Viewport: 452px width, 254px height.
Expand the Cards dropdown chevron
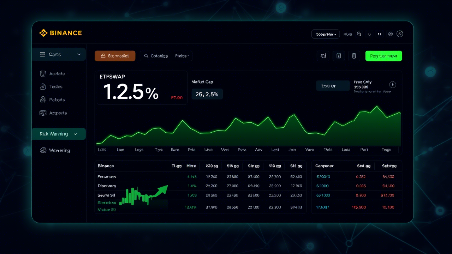(x=79, y=55)
